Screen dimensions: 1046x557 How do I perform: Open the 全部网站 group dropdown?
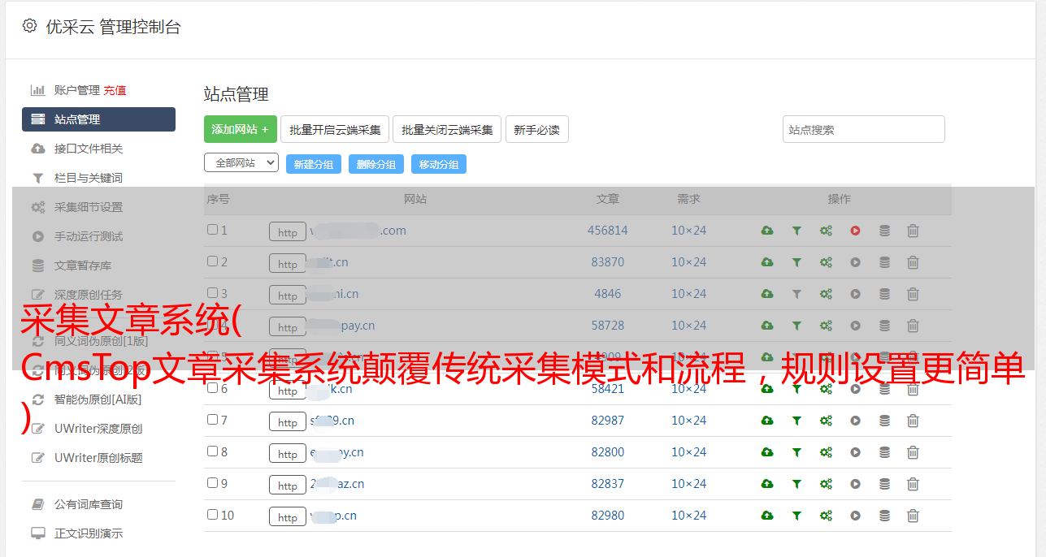[241, 162]
